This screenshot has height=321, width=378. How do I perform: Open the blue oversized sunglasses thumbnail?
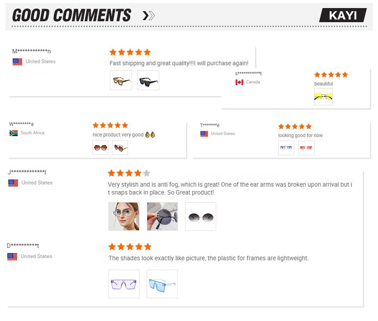(x=162, y=284)
